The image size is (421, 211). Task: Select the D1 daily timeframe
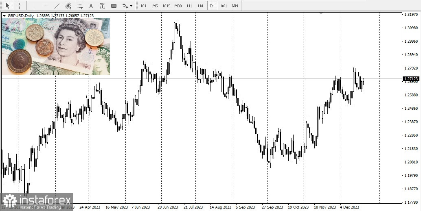coord(213,6)
